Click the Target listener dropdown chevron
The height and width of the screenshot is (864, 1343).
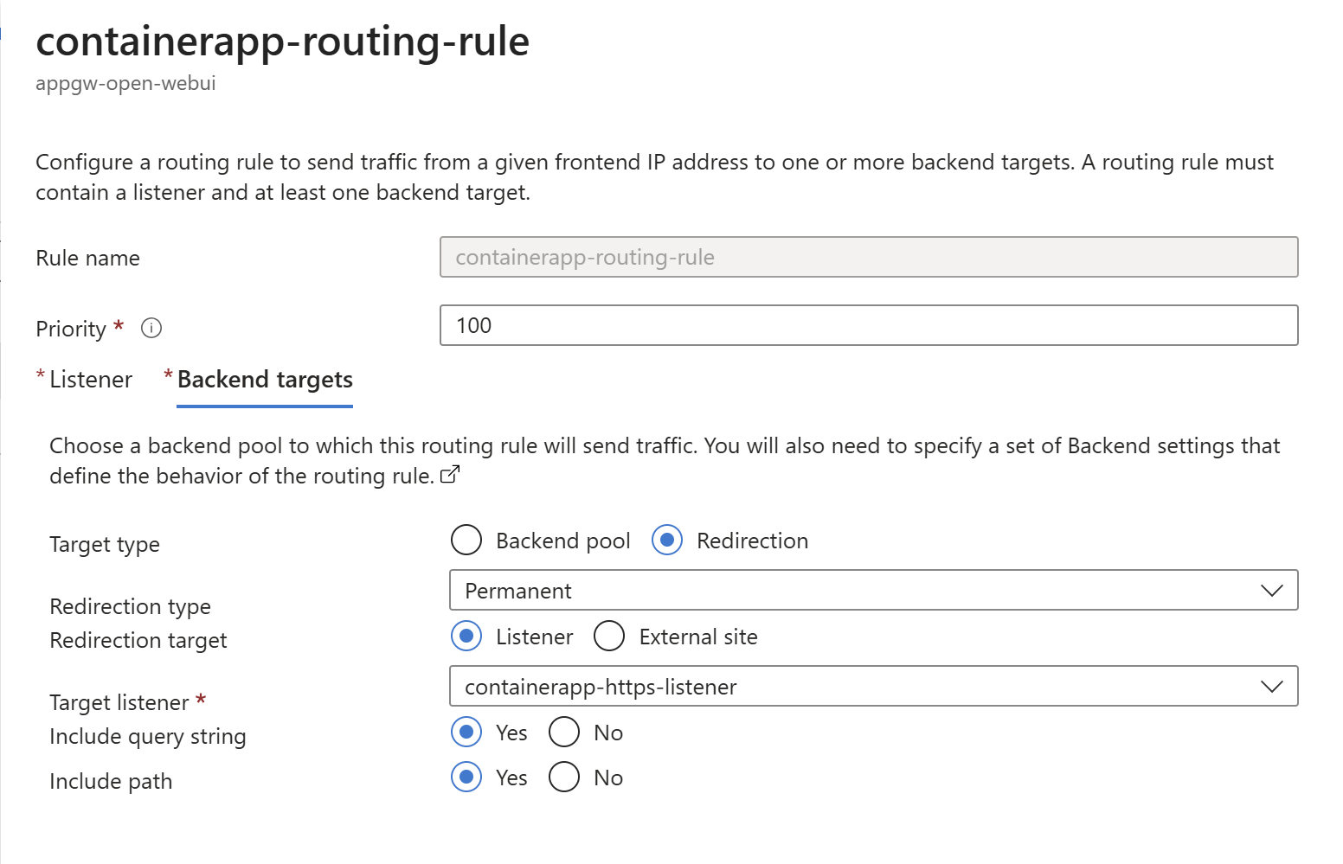click(x=1271, y=687)
